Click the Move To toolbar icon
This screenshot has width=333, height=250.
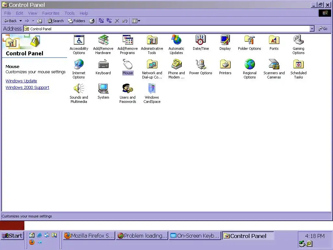(101, 21)
